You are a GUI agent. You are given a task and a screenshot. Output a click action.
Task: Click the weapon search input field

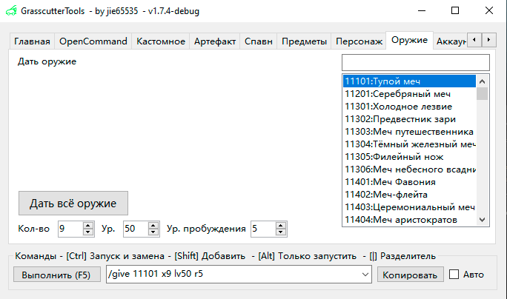[415, 62]
